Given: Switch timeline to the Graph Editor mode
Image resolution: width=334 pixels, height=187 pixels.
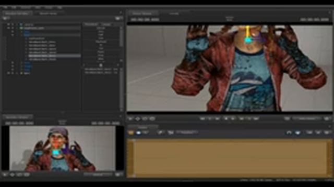Looking at the screenshot, I should tap(146, 132).
